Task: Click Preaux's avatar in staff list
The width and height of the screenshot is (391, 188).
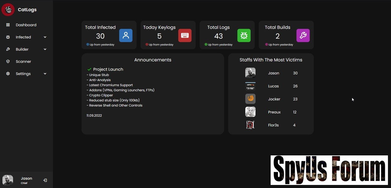Action: point(250,112)
